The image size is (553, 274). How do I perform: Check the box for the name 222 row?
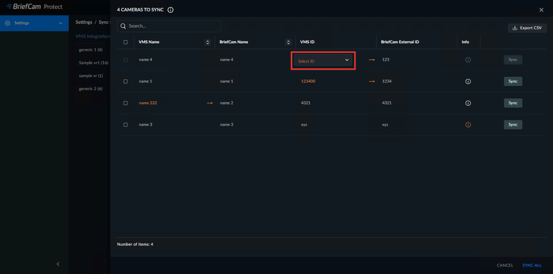126,103
